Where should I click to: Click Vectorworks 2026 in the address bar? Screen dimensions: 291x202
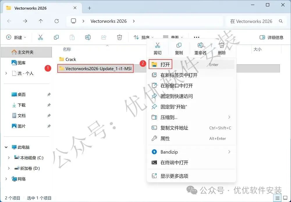tap(109, 21)
